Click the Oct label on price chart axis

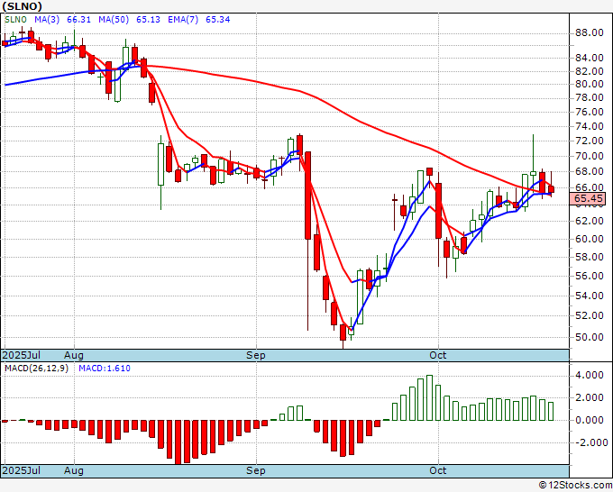pos(437,355)
